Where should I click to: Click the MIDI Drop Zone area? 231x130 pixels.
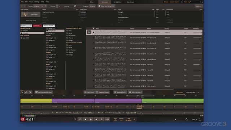pos(31,20)
